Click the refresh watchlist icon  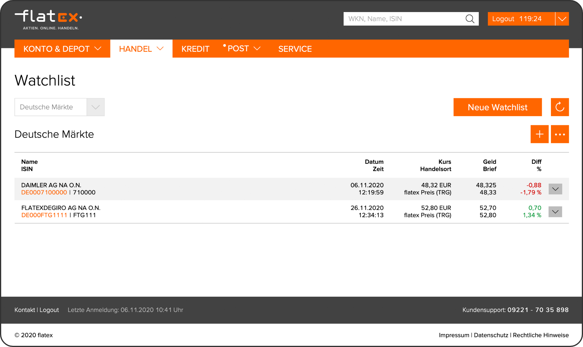[560, 107]
